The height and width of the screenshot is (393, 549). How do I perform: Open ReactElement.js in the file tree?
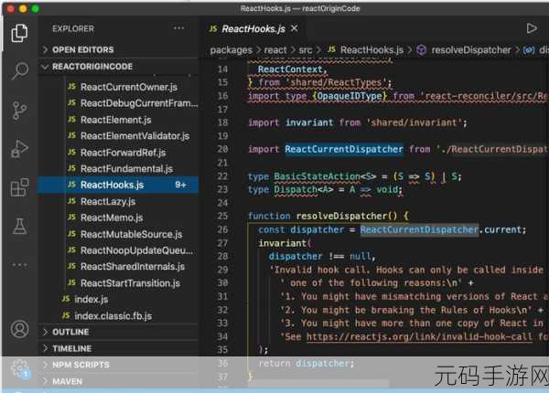(x=116, y=120)
